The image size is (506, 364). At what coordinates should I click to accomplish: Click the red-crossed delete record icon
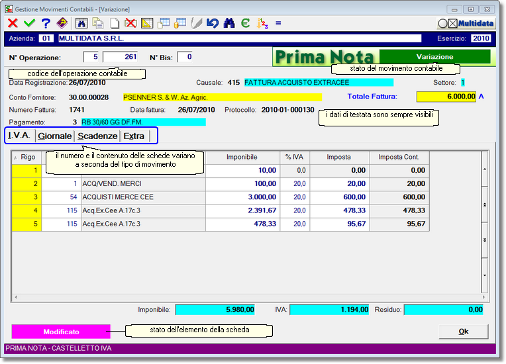tap(130, 23)
